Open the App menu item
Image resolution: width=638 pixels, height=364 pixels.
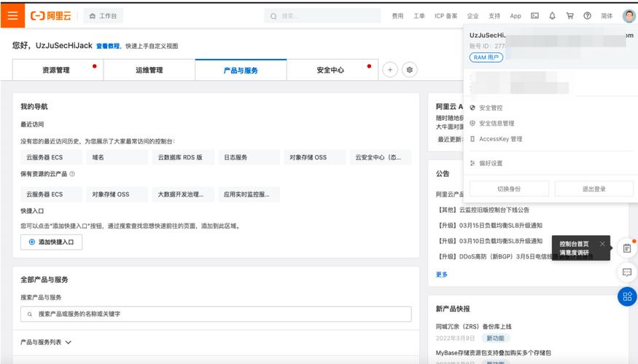[516, 16]
